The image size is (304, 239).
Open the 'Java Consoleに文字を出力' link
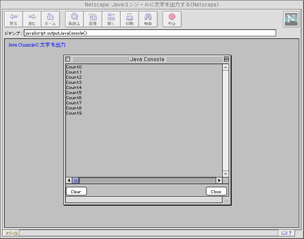point(37,45)
